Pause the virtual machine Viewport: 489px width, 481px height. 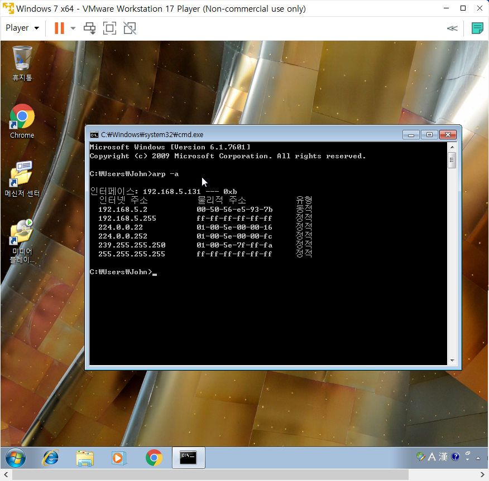pyautogui.click(x=59, y=28)
